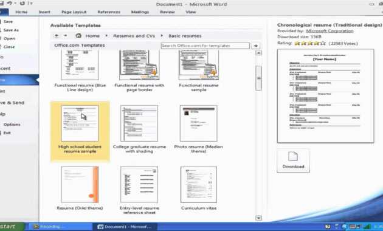Click the Undo icon in quick access toolbar
The image size is (383, 231).
10,3
